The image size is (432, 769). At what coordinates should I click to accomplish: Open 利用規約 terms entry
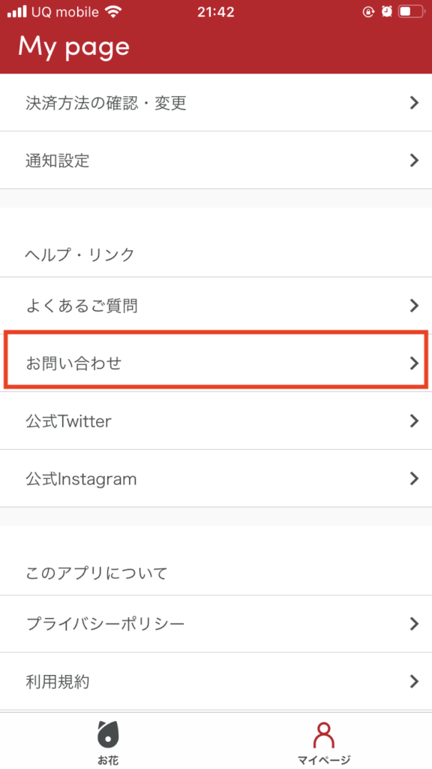click(216, 681)
